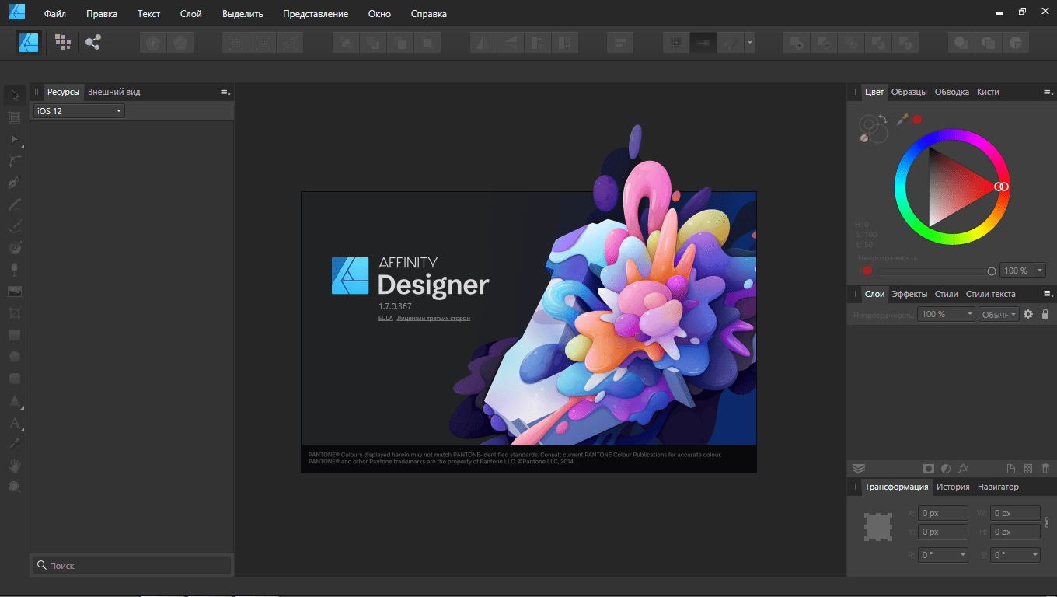Viewport: 1057px width, 597px height.
Task: Toggle the aspect ratio link in Transform
Action: 1047,522
